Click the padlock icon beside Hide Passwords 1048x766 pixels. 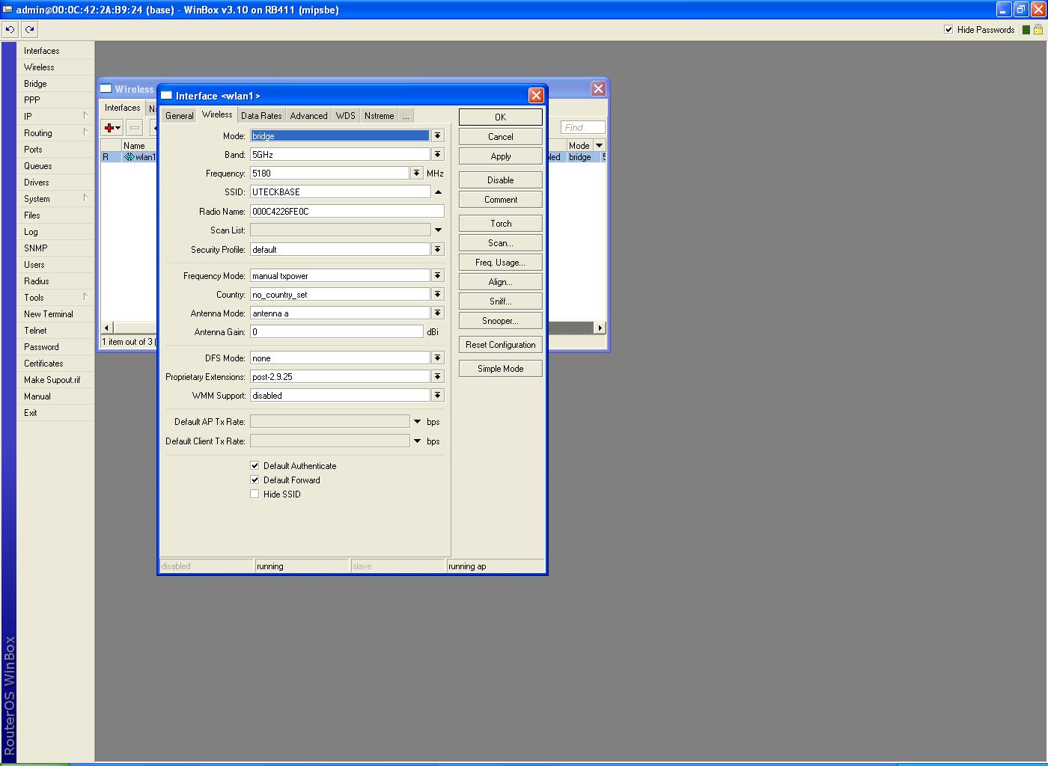coord(1038,30)
